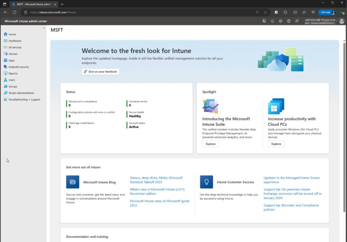Click the Copilot/remote help header icon

264,21
